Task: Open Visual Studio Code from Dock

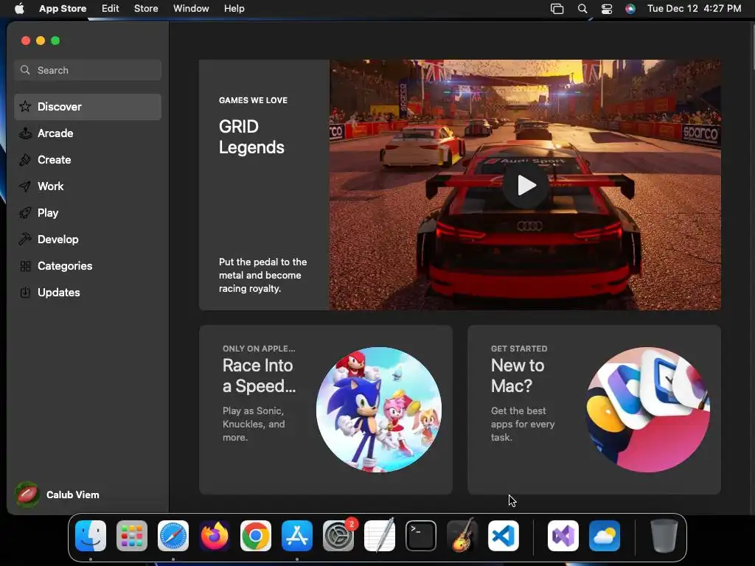Action: 503,535
